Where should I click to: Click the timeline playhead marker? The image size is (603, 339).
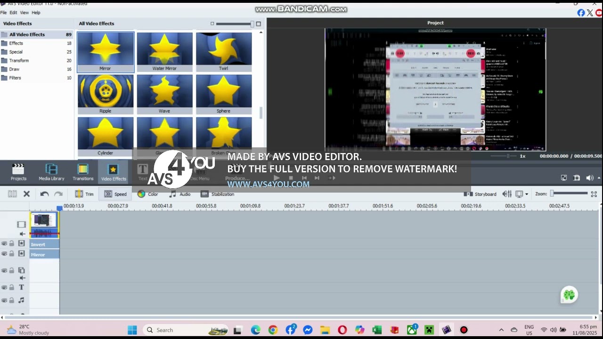coord(60,208)
